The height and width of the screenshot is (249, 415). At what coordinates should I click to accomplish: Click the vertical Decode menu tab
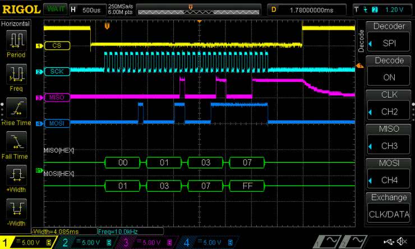coord(361,40)
